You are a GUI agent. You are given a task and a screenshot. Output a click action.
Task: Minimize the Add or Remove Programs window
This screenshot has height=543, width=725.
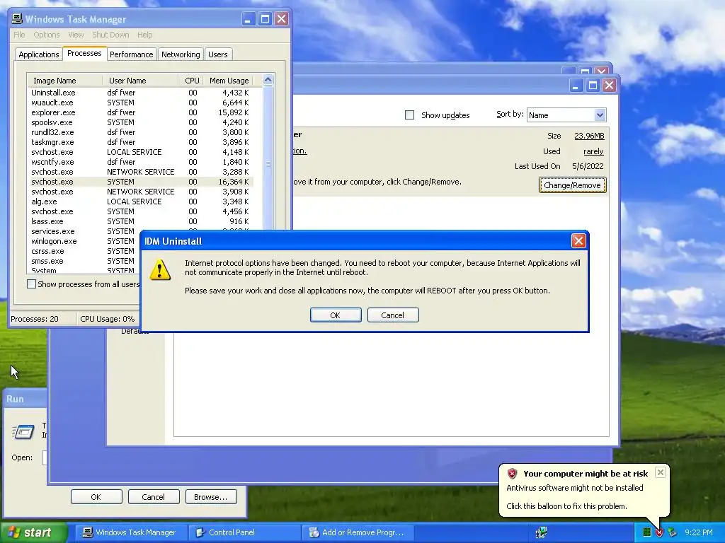click(576, 86)
